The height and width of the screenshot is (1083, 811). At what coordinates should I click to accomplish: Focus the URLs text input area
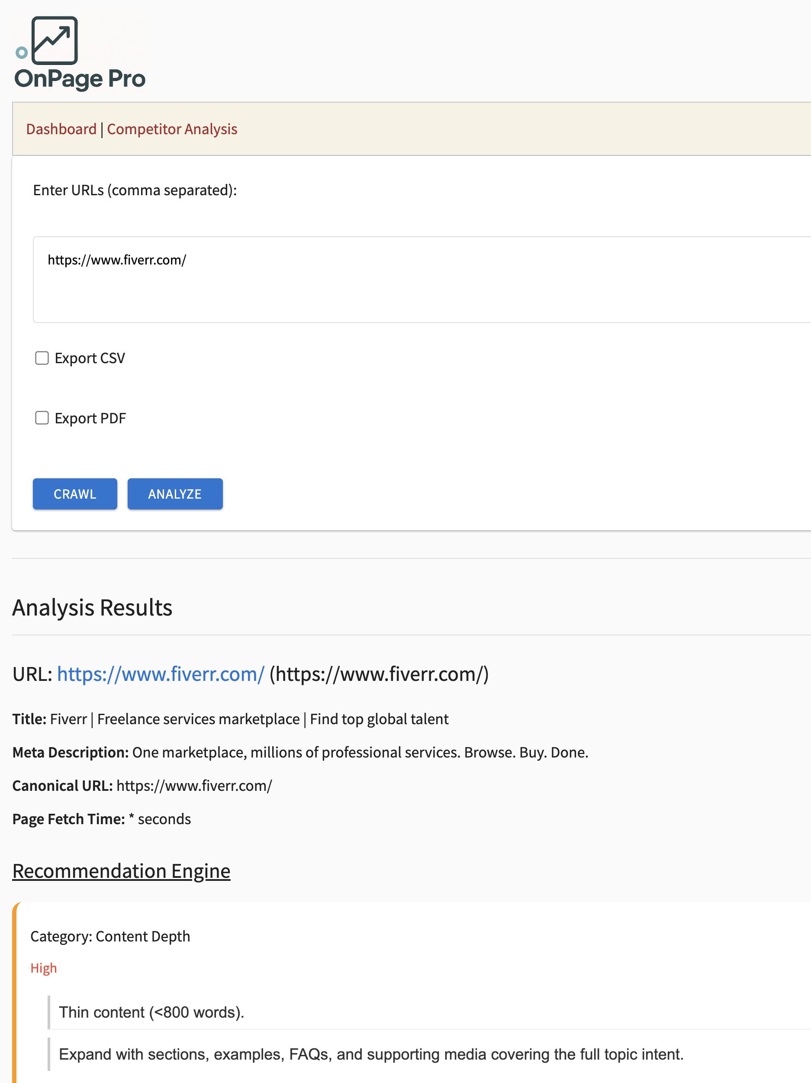pos(421,280)
